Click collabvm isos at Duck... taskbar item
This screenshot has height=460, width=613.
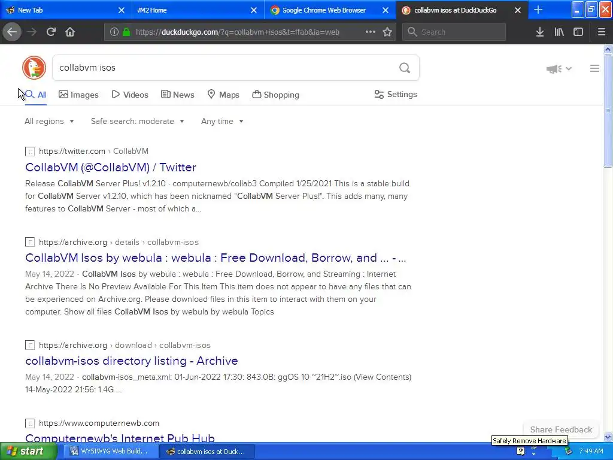point(207,452)
